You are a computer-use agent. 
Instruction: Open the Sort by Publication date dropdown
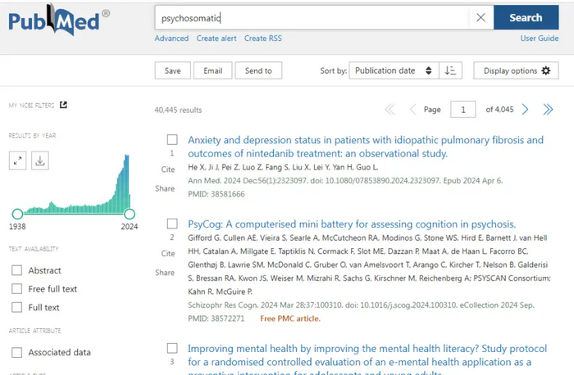coord(393,71)
